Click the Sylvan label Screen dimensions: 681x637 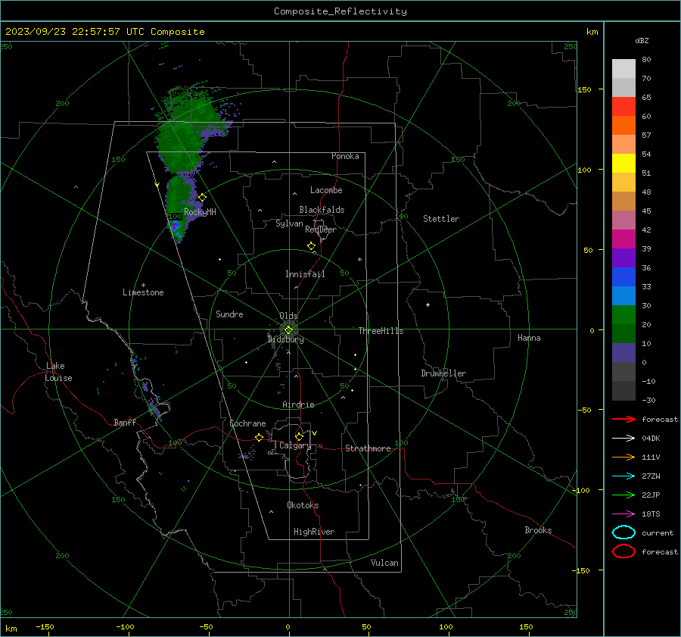[x=289, y=223]
